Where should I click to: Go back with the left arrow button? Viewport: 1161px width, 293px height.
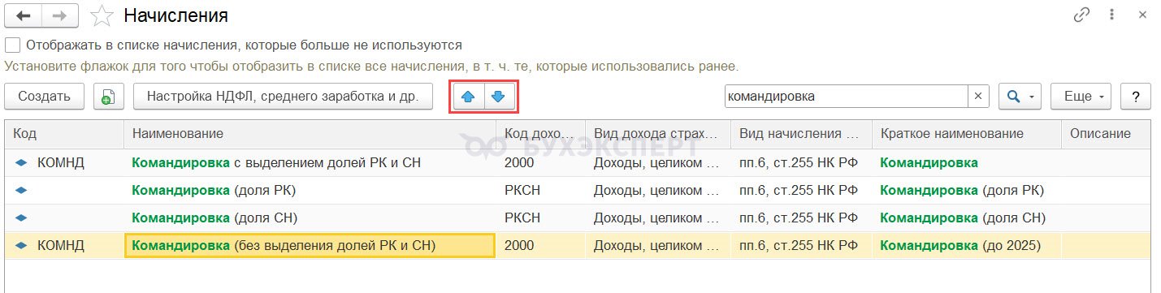tap(23, 15)
